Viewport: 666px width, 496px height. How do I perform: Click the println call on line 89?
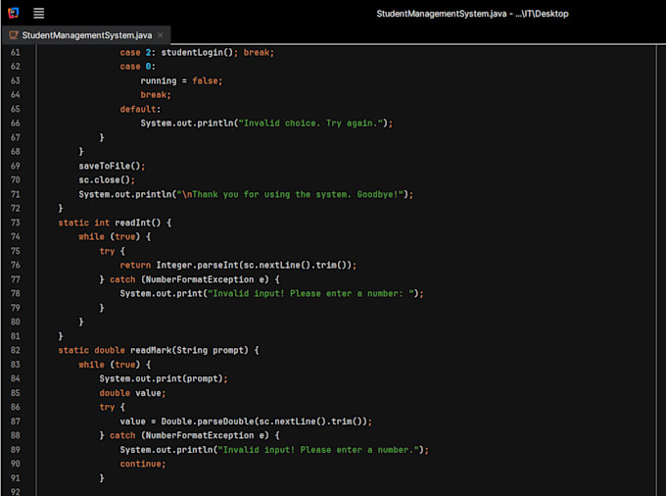click(x=274, y=450)
